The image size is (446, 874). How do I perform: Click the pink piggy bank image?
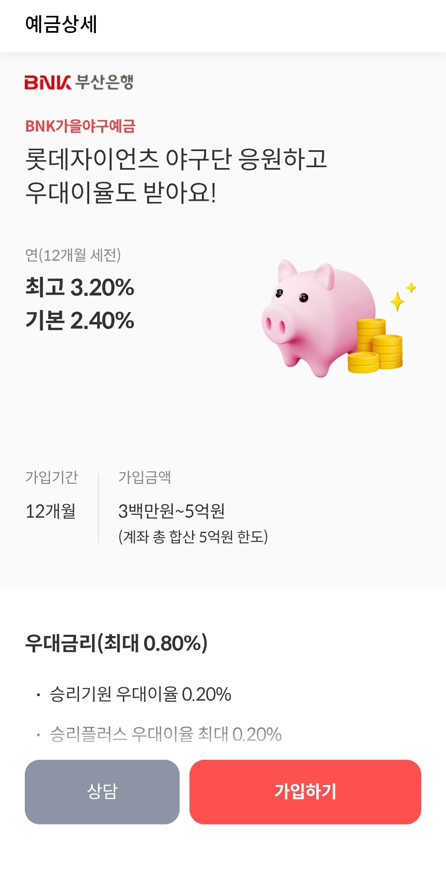coord(318,318)
